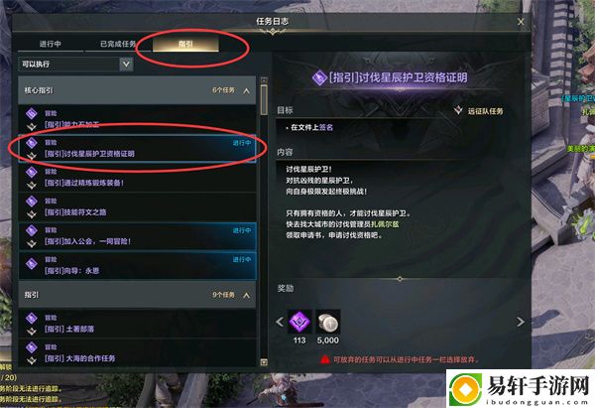
Task: Click the silver coin reward icon showing 5,000
Action: click(328, 322)
